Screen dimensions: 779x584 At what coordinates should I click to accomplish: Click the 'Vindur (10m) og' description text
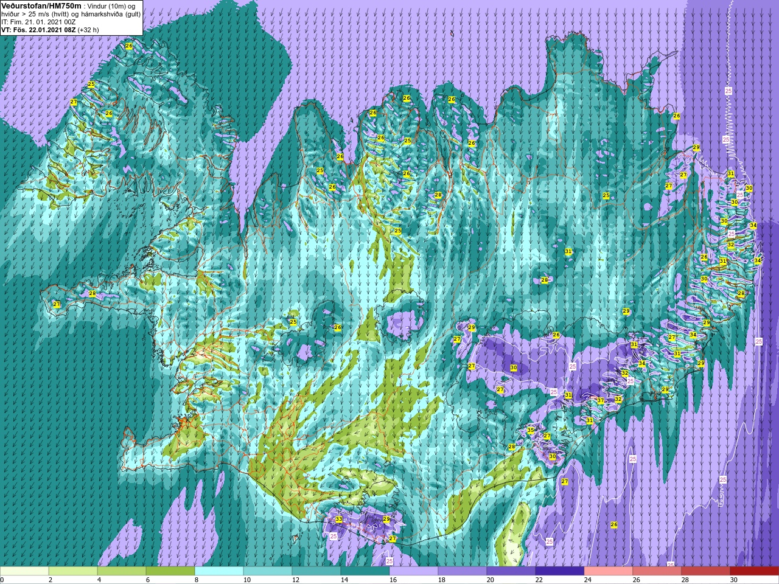point(111,6)
